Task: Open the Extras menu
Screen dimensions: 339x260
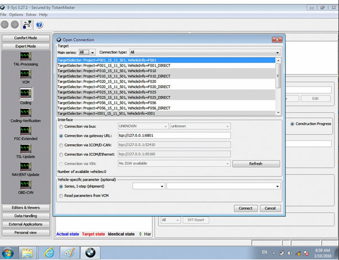Action: [x=31, y=15]
